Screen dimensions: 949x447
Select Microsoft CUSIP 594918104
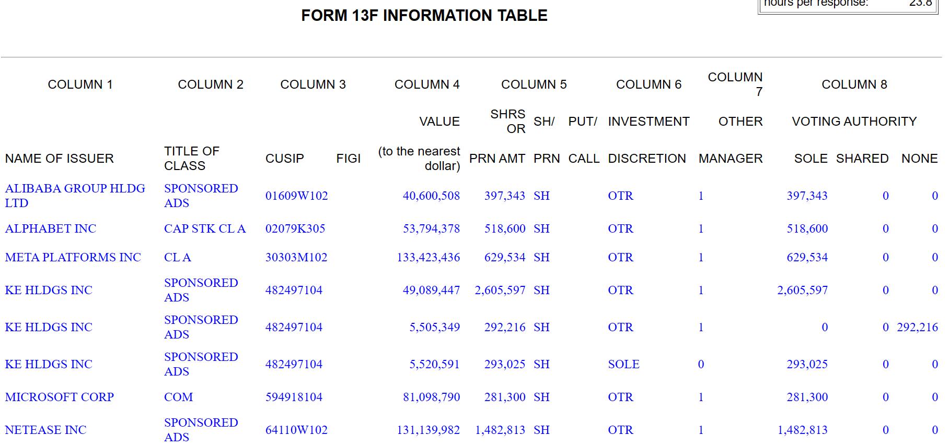coord(294,397)
